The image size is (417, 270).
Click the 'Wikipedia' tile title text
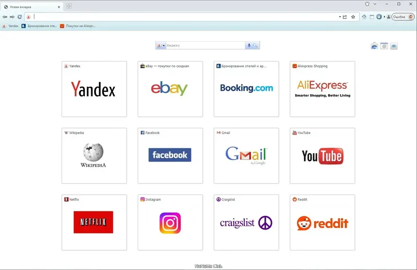pos(77,133)
